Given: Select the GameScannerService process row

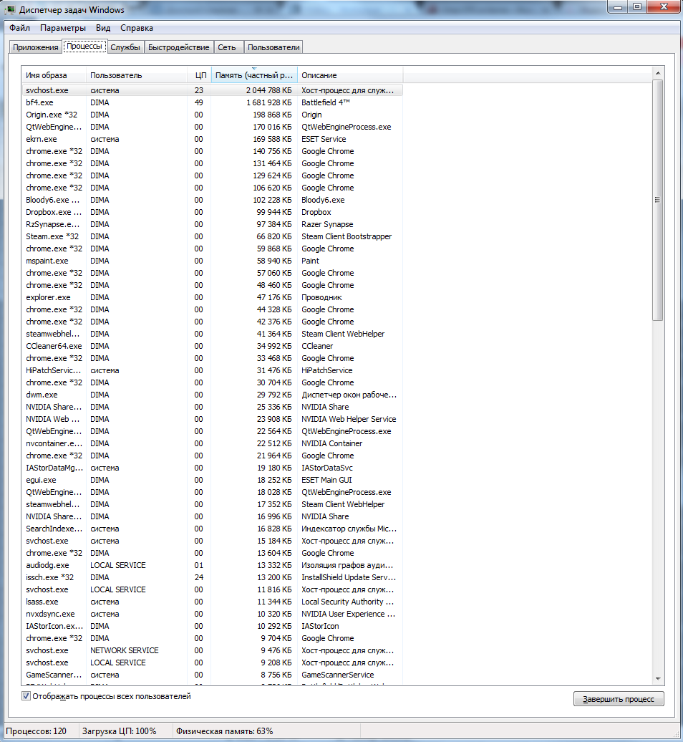Looking at the screenshot, I should pos(212,675).
